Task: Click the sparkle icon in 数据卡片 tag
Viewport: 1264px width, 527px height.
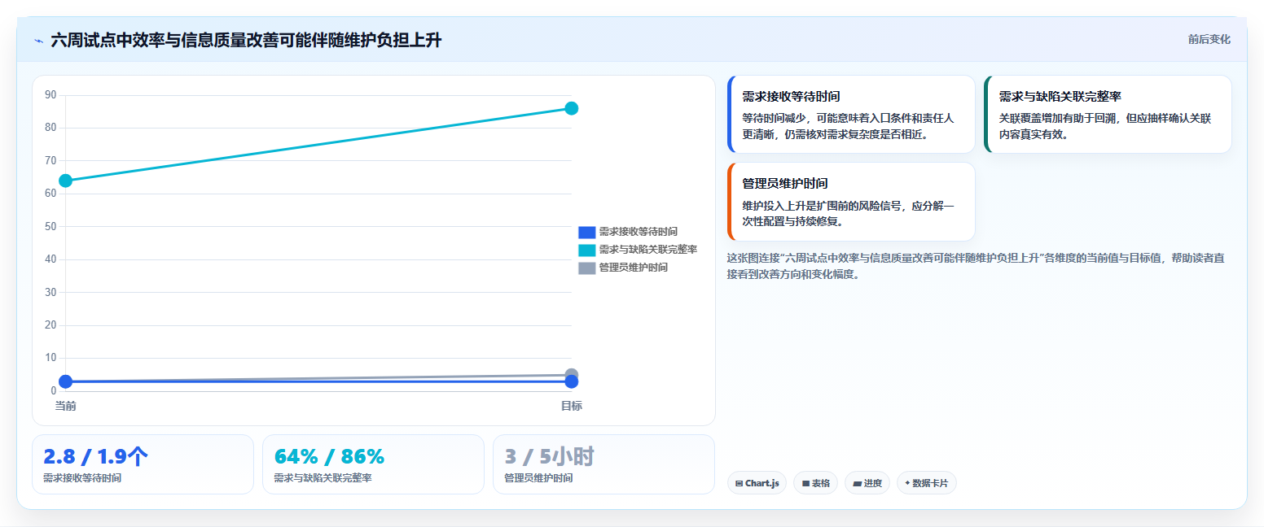Action: pos(907,483)
